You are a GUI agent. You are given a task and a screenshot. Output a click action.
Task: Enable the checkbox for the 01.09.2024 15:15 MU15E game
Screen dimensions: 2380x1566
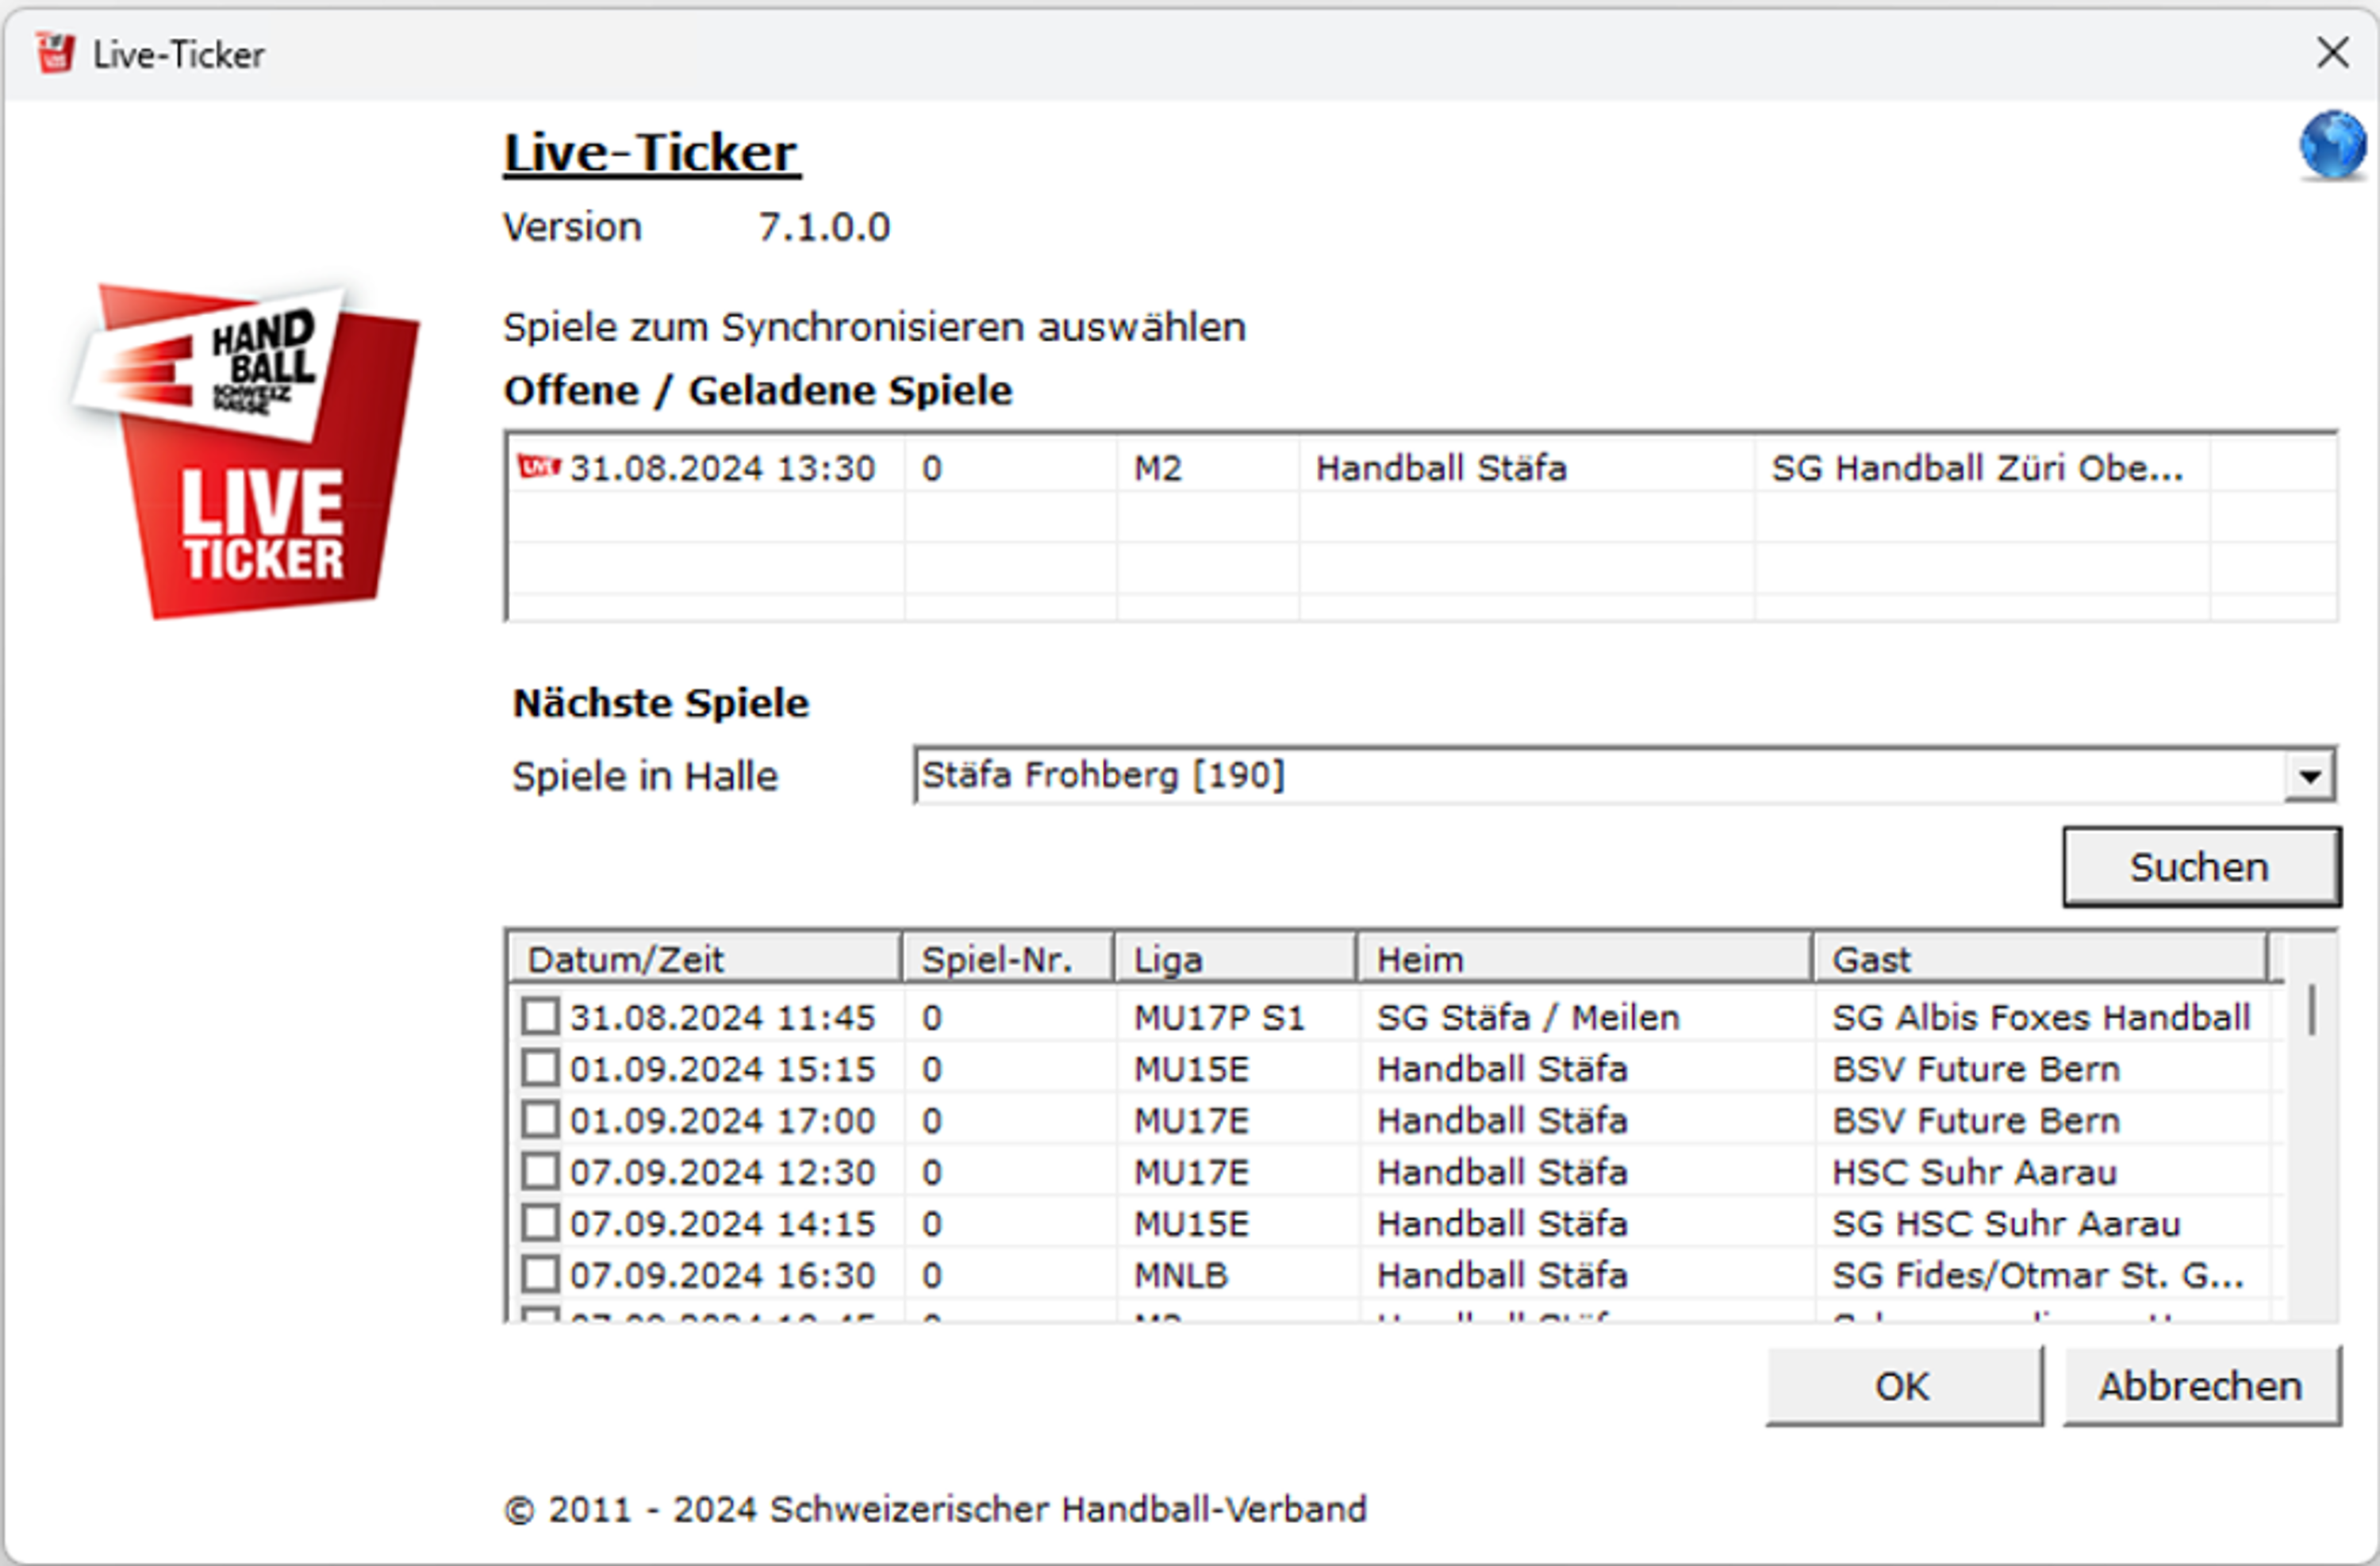click(540, 1068)
